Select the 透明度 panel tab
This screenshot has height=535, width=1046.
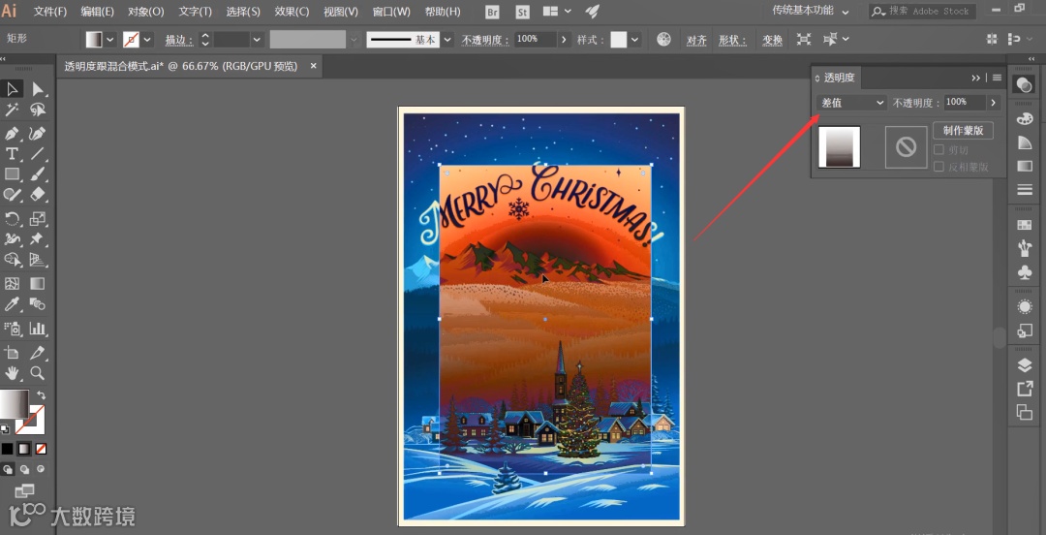(x=839, y=78)
